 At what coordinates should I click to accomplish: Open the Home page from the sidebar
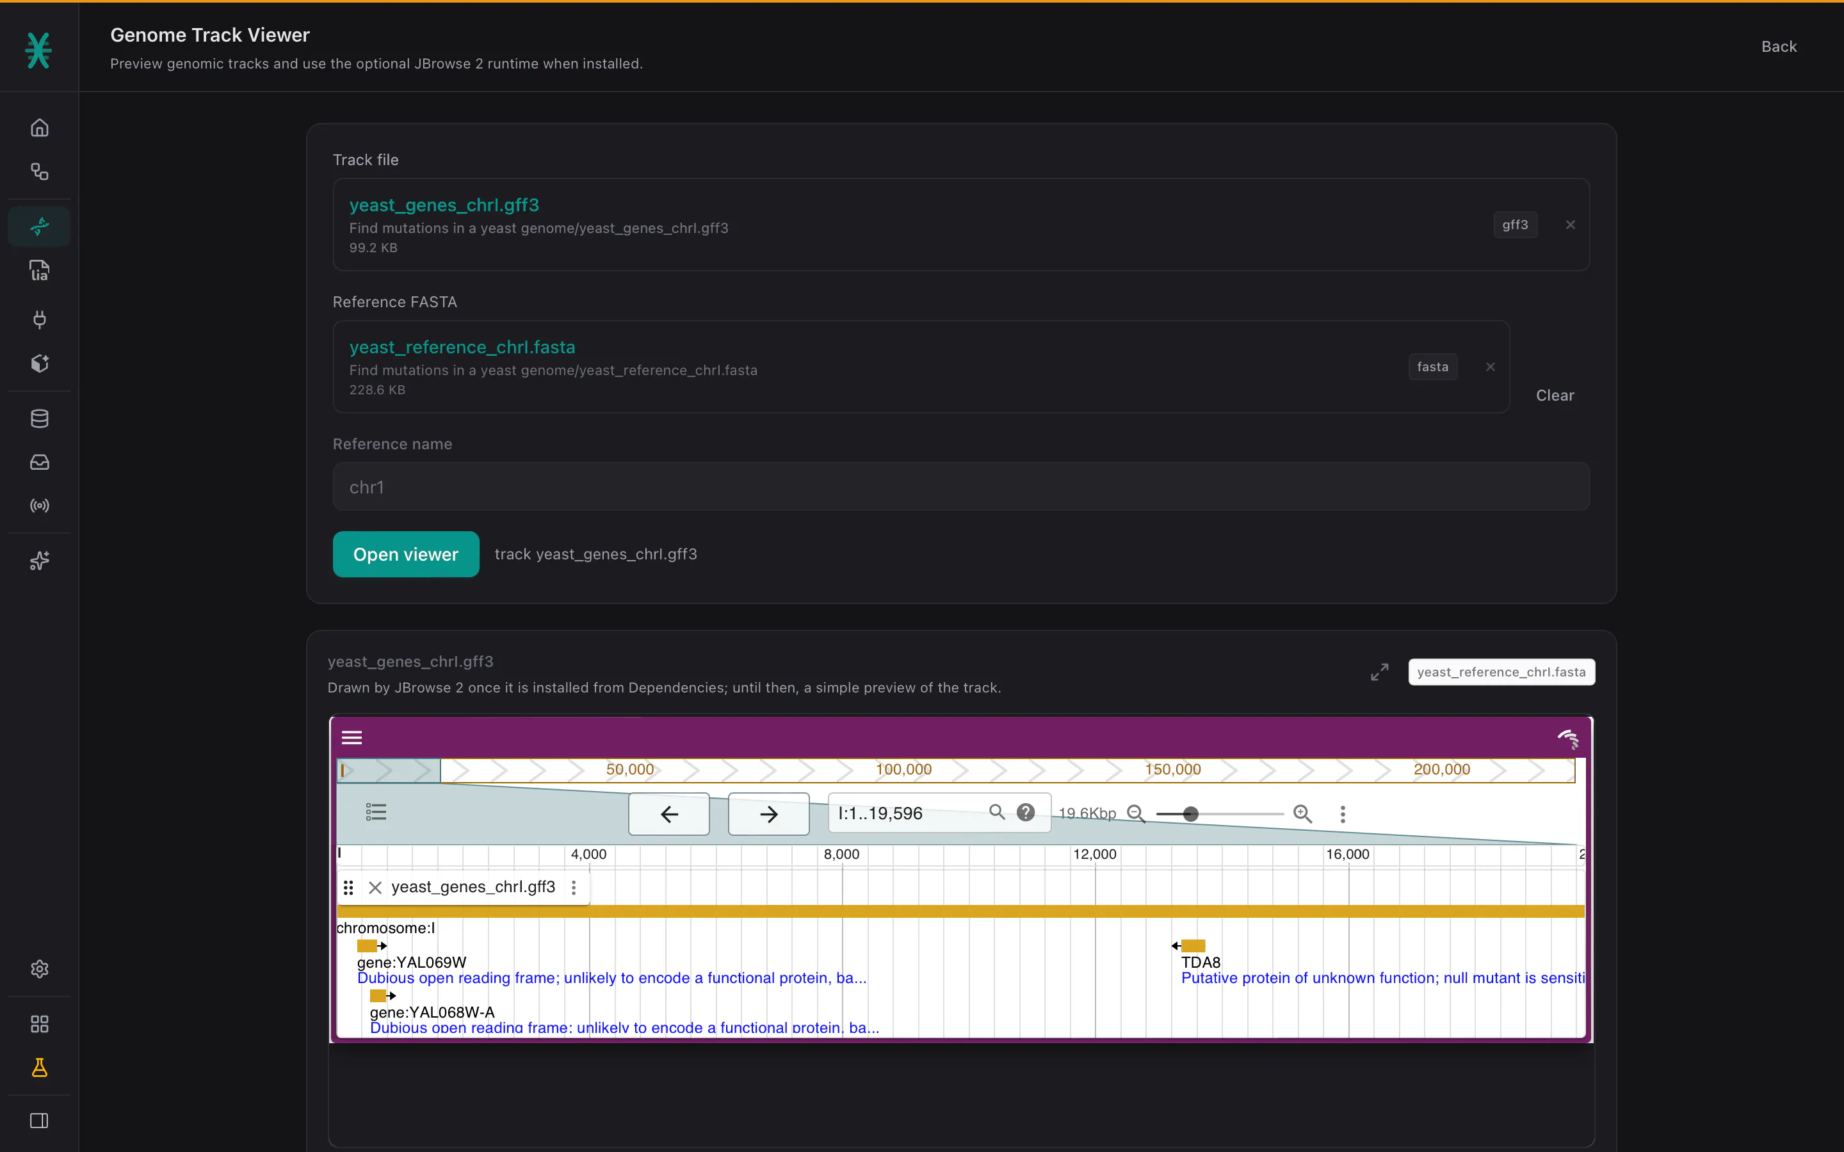[x=40, y=127]
